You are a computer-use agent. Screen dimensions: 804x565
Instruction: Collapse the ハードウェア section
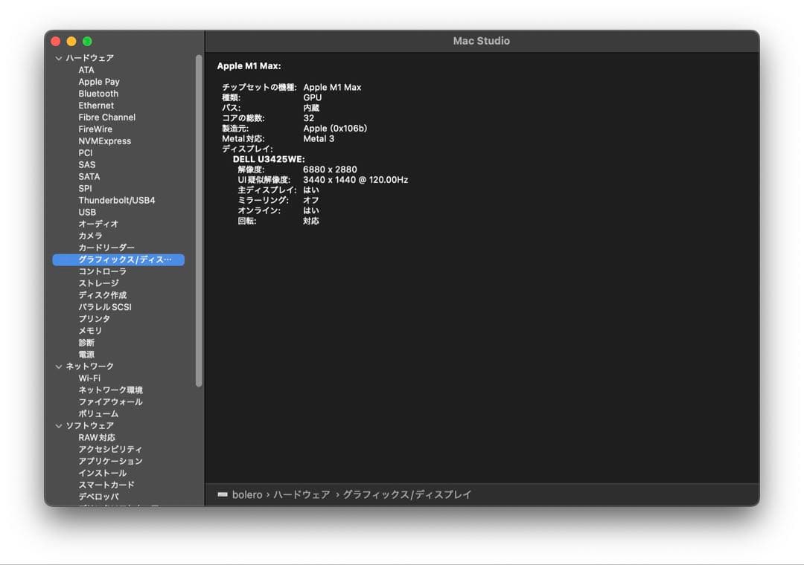click(x=58, y=57)
